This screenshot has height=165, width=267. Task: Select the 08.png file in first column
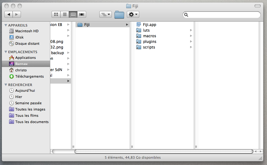pos(61,42)
